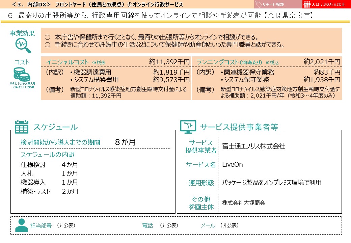Click the スケジュール calendar icon

pyautogui.click(x=21, y=128)
